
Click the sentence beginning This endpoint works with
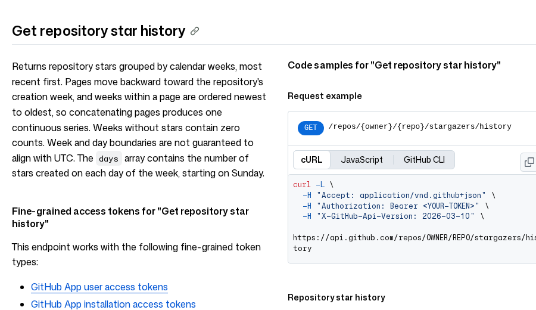tap(136, 255)
